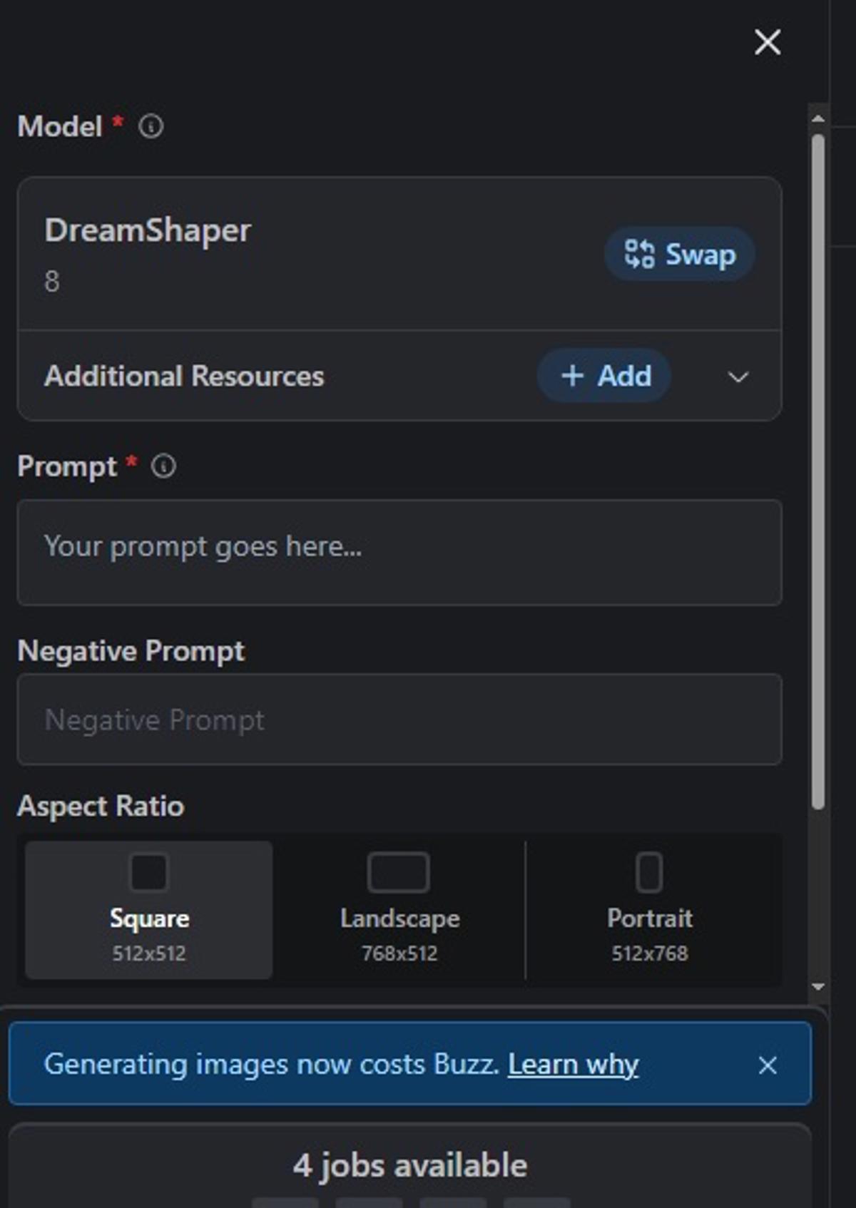Click the 4 jobs available panel

pyautogui.click(x=410, y=1165)
